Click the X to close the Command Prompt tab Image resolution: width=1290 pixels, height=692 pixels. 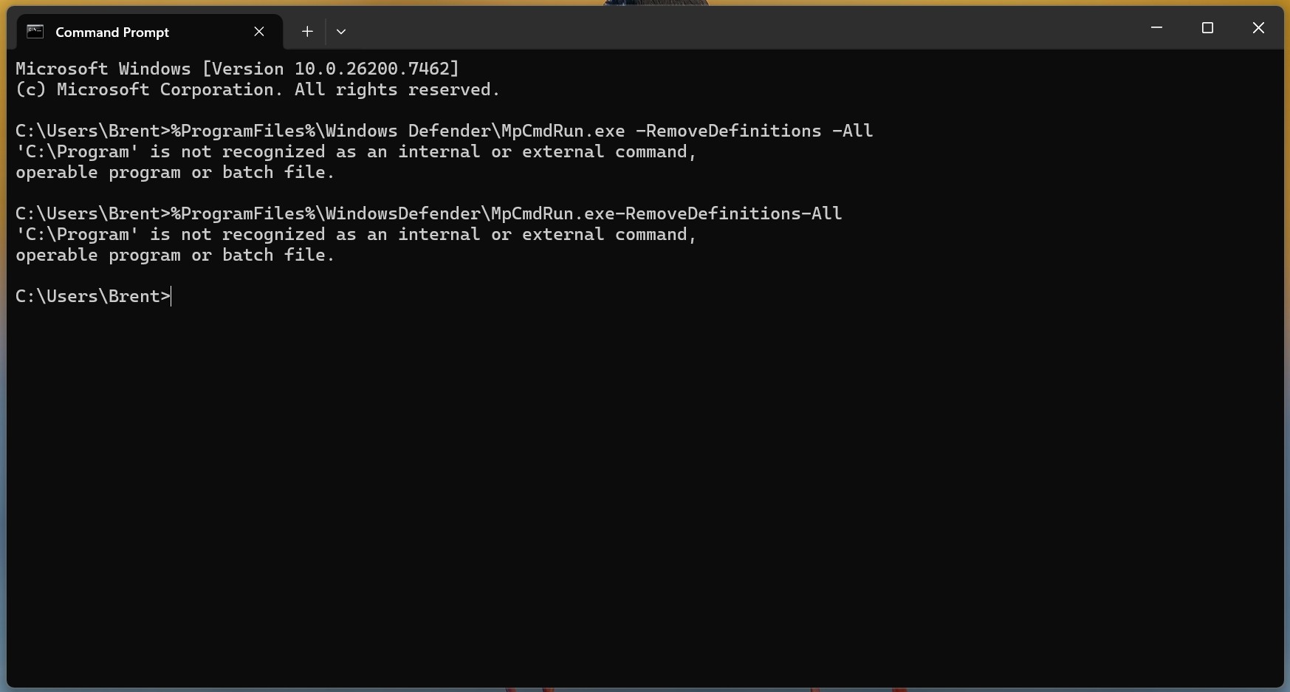click(258, 31)
